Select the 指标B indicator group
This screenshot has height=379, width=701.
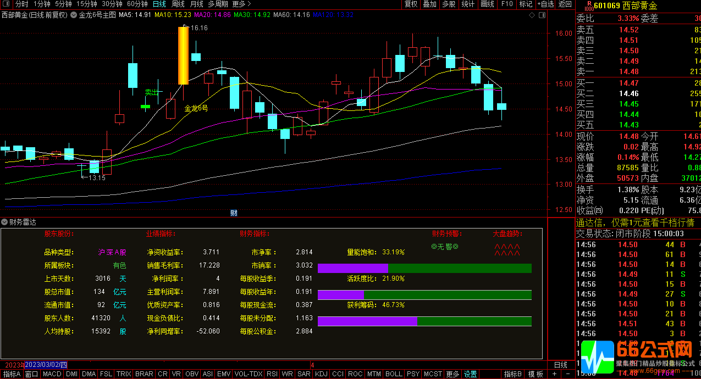(512, 374)
